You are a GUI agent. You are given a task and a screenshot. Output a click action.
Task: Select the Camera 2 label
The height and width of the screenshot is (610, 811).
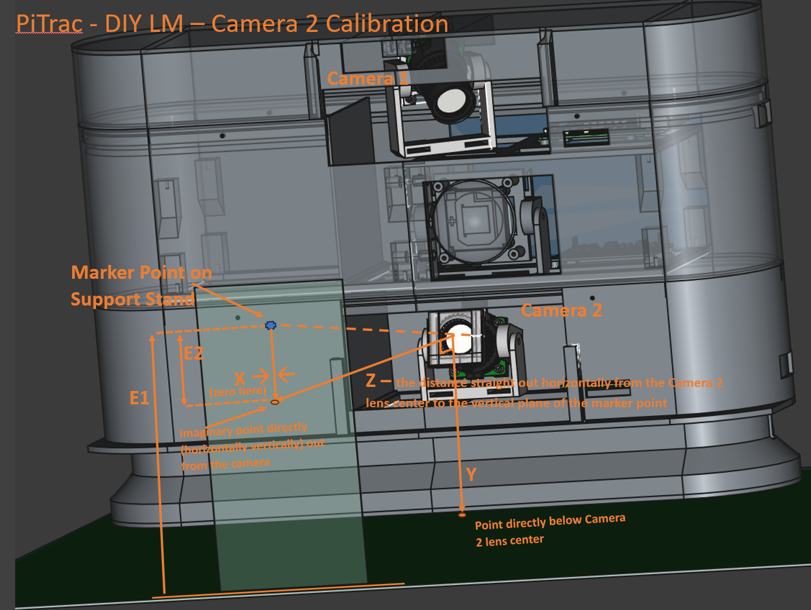(561, 310)
